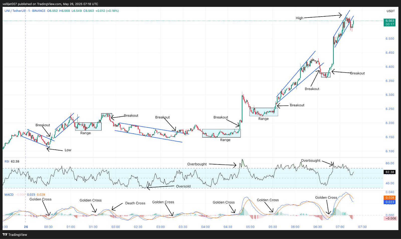
Task: Click the 00:30 time axis label
Action: tap(48, 227)
